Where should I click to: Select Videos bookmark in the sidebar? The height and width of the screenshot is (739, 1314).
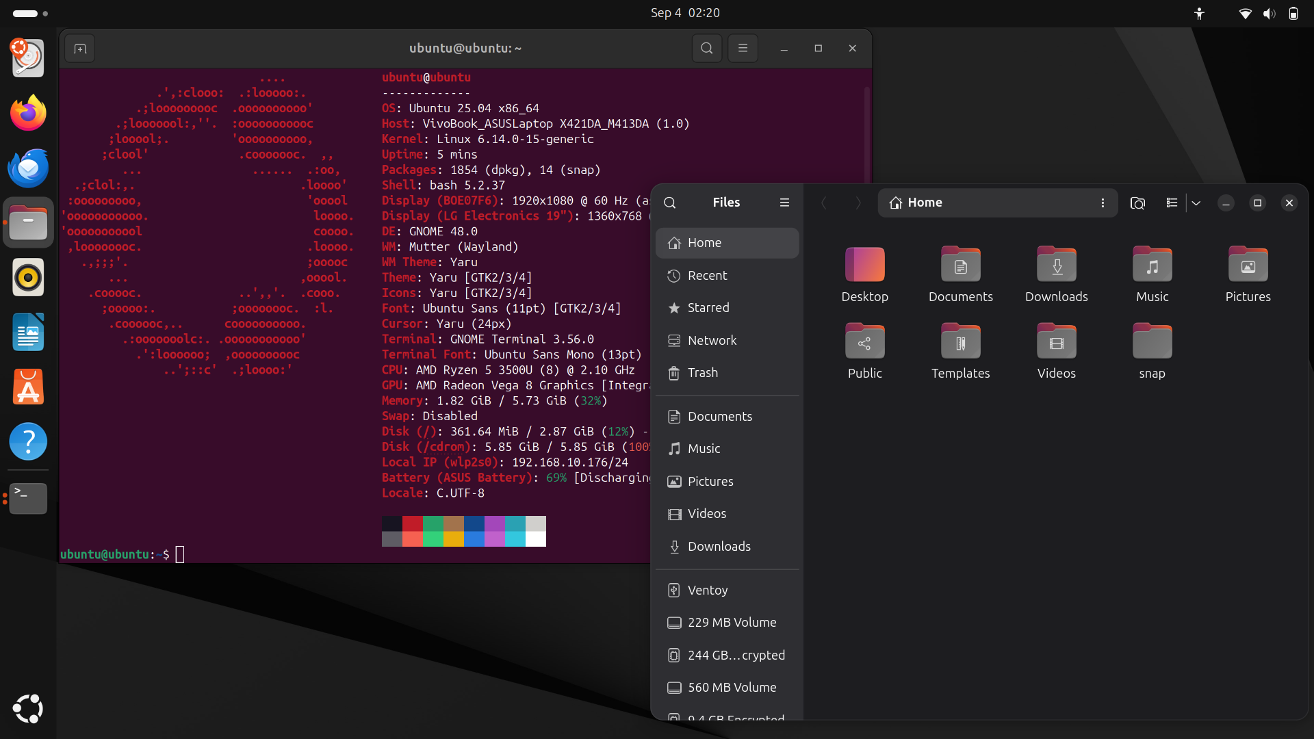pos(727,514)
